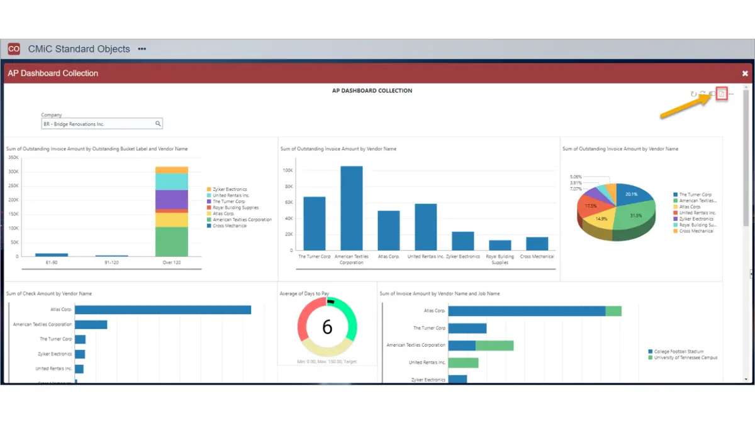Refresh the dashboard data with the reload icon
Screen dimensions: 755x424
point(694,94)
